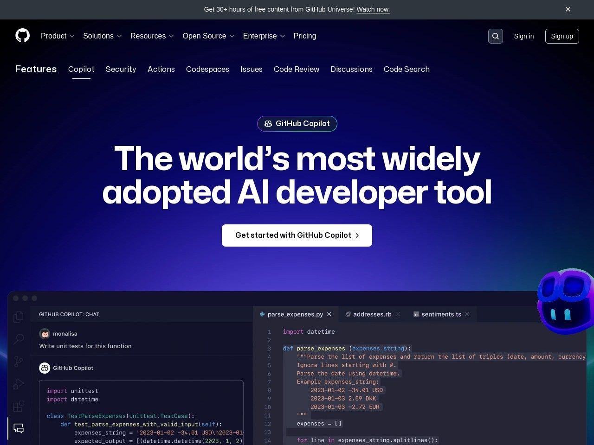Image resolution: width=594 pixels, height=445 pixels.
Task: Click the Python file icon on parse_expenses.py tab
Action: point(262,314)
